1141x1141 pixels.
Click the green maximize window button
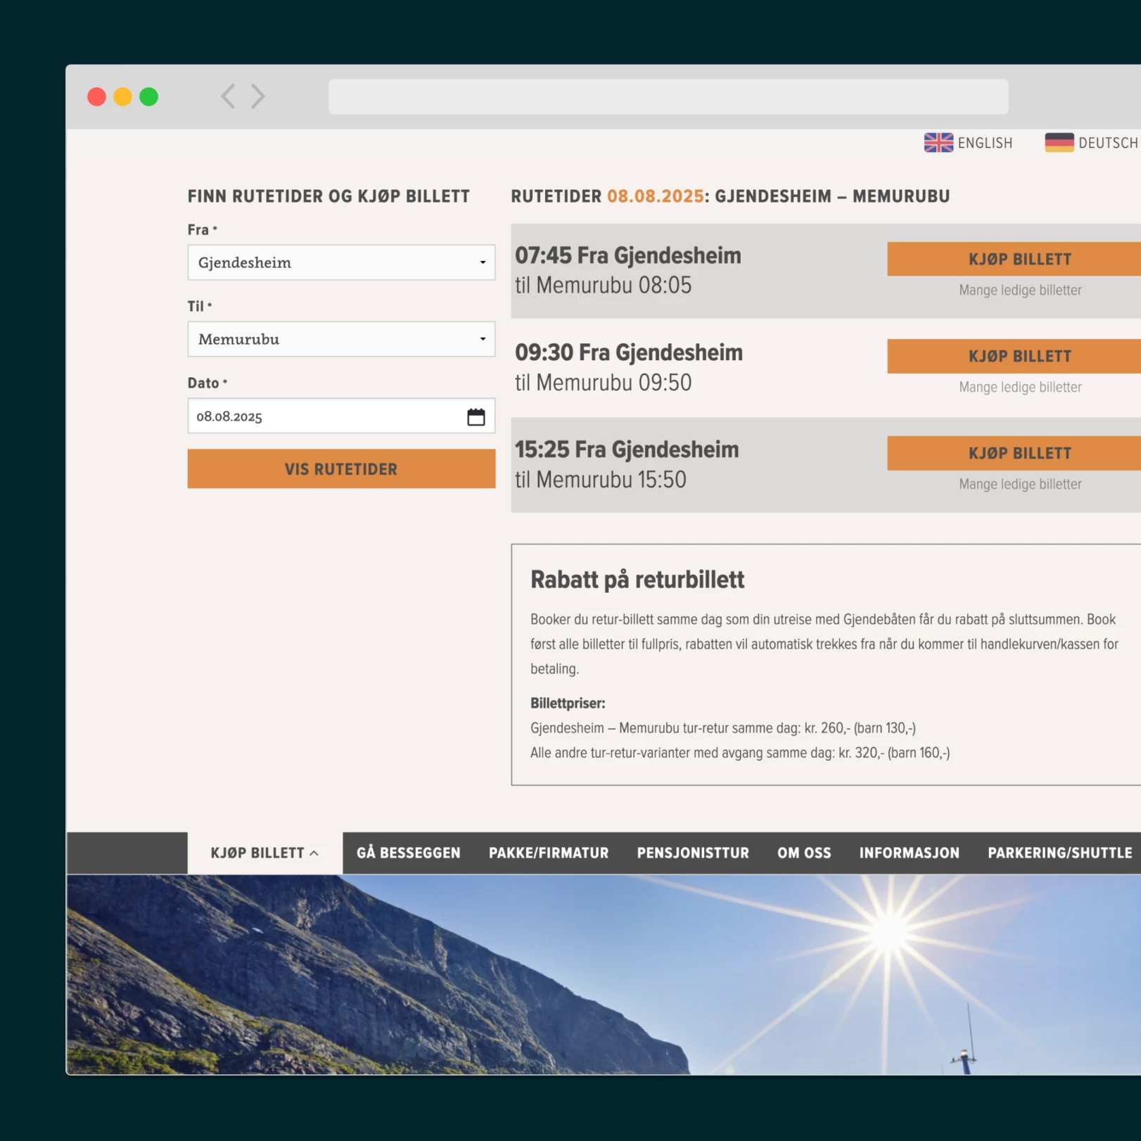[148, 96]
